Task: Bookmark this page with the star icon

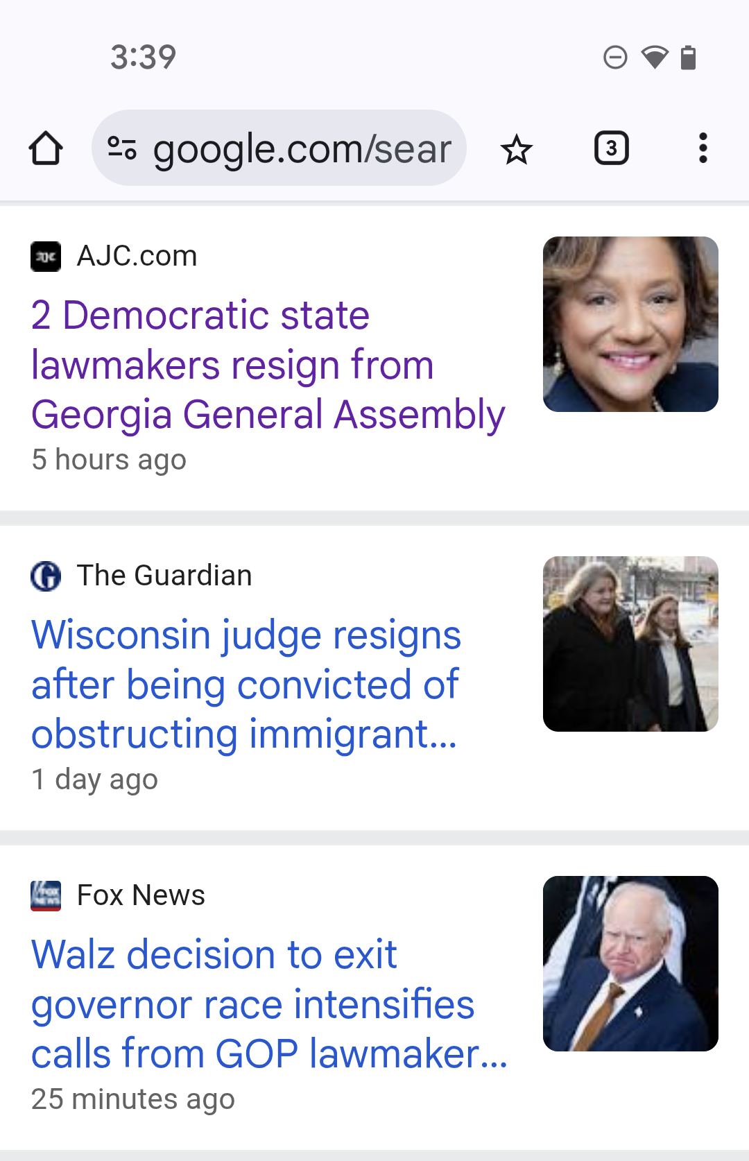Action: click(517, 150)
